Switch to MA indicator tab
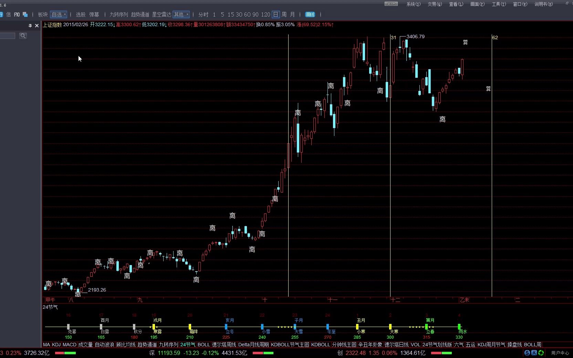The width and height of the screenshot is (573, 358). (x=46, y=345)
